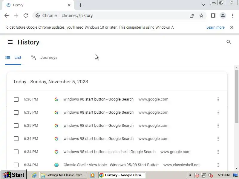This screenshot has width=239, height=179.
Task: Switch to the Journeys tab
Action: [44, 57]
